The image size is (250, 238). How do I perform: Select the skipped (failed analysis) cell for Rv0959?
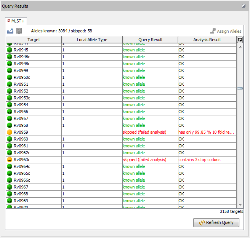[150, 132]
